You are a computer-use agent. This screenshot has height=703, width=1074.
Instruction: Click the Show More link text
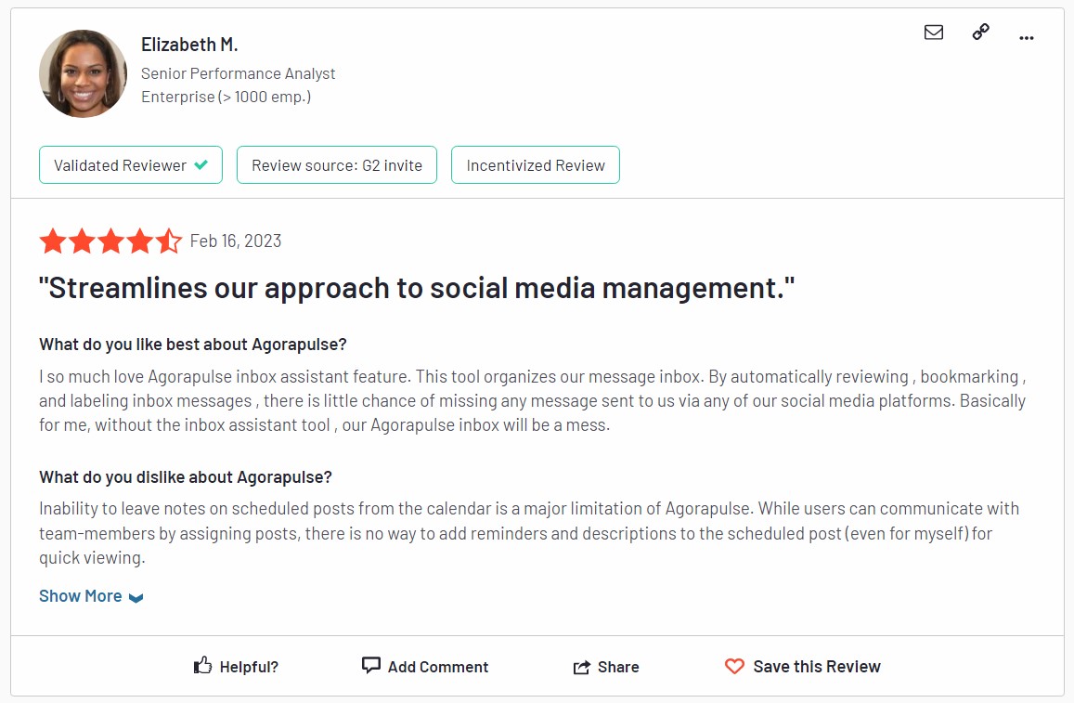tap(80, 596)
